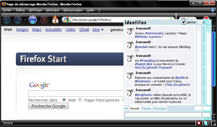Open the Images link on Google bar
217x127 pixels.
22,29
